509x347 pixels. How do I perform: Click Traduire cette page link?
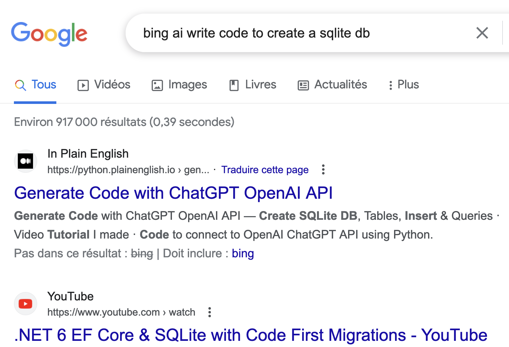tap(265, 170)
